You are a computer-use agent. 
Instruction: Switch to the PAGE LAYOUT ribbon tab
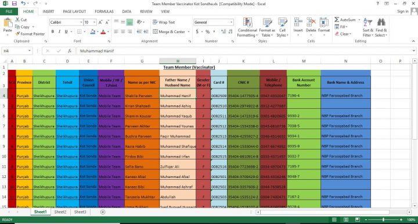click(74, 12)
